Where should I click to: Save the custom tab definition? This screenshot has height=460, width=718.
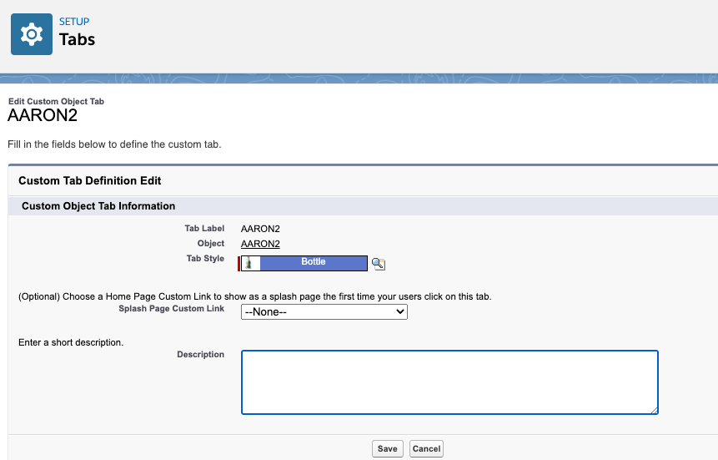[387, 448]
